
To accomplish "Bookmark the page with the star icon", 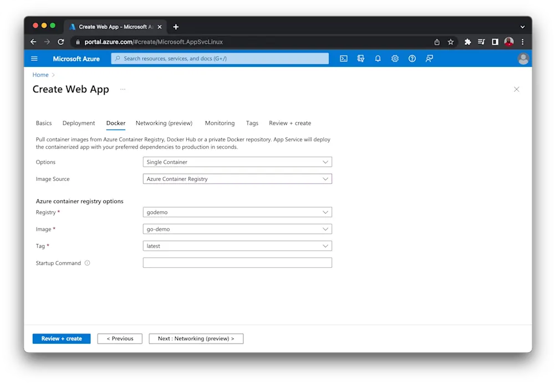I will click(451, 41).
